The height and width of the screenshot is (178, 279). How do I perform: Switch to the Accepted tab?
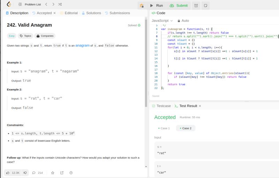42,13
